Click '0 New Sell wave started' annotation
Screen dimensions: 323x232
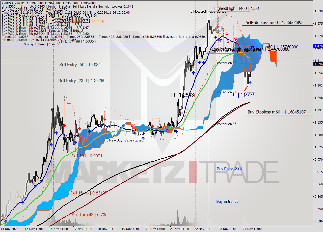pos(209,11)
